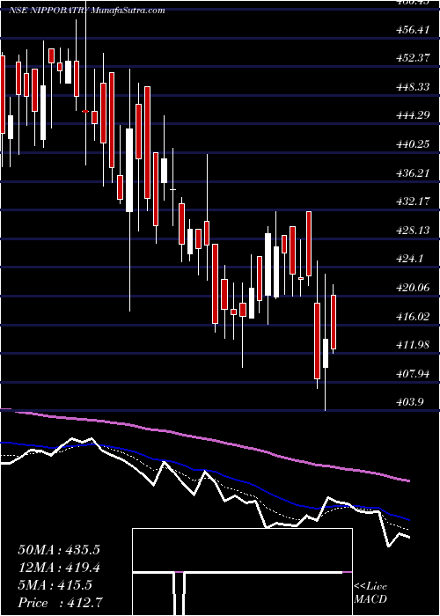This screenshot has height=616, width=440.
Task: Click the 452.37 price axis label
Action: (x=413, y=59)
